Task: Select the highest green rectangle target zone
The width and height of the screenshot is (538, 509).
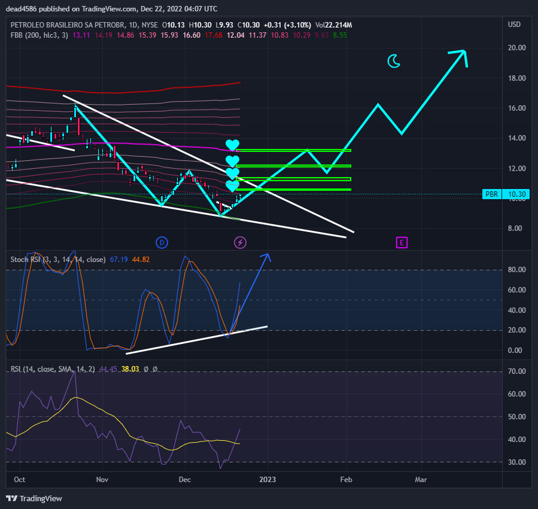Action: tap(293, 150)
